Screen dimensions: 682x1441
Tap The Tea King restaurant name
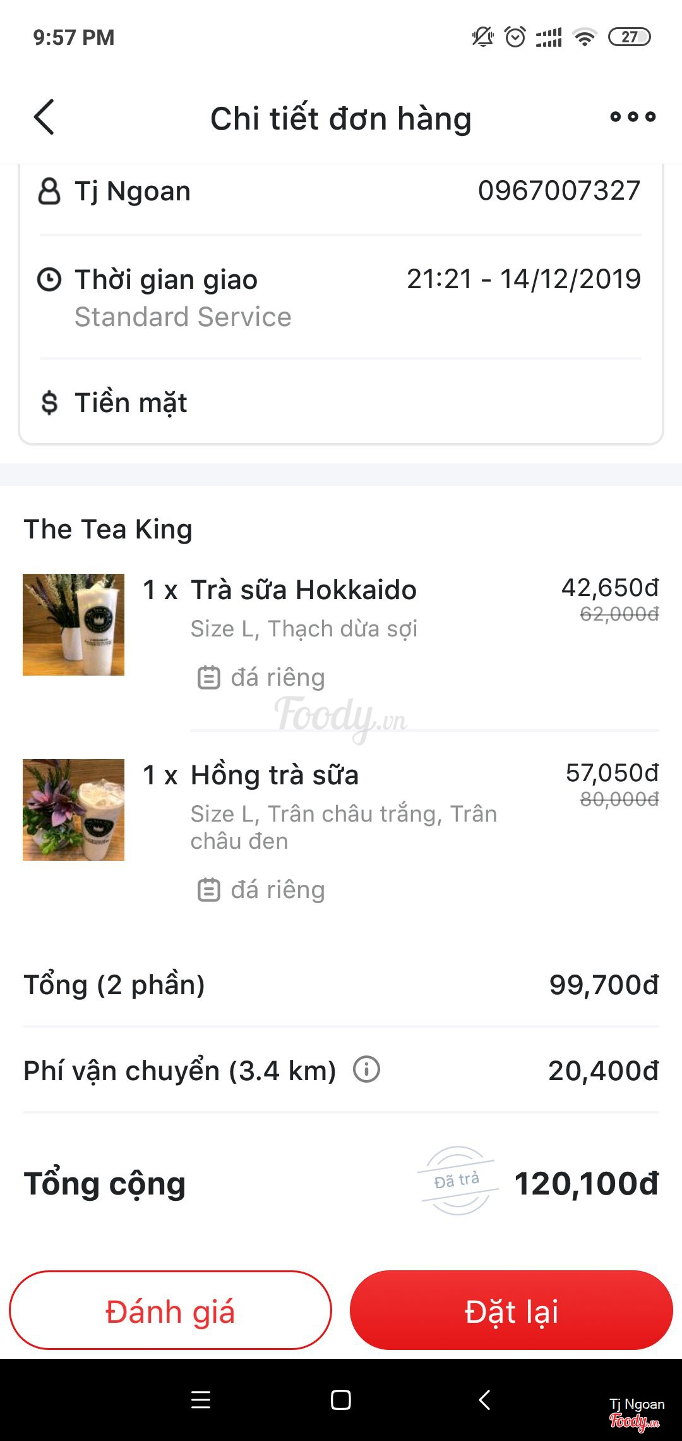(x=108, y=529)
